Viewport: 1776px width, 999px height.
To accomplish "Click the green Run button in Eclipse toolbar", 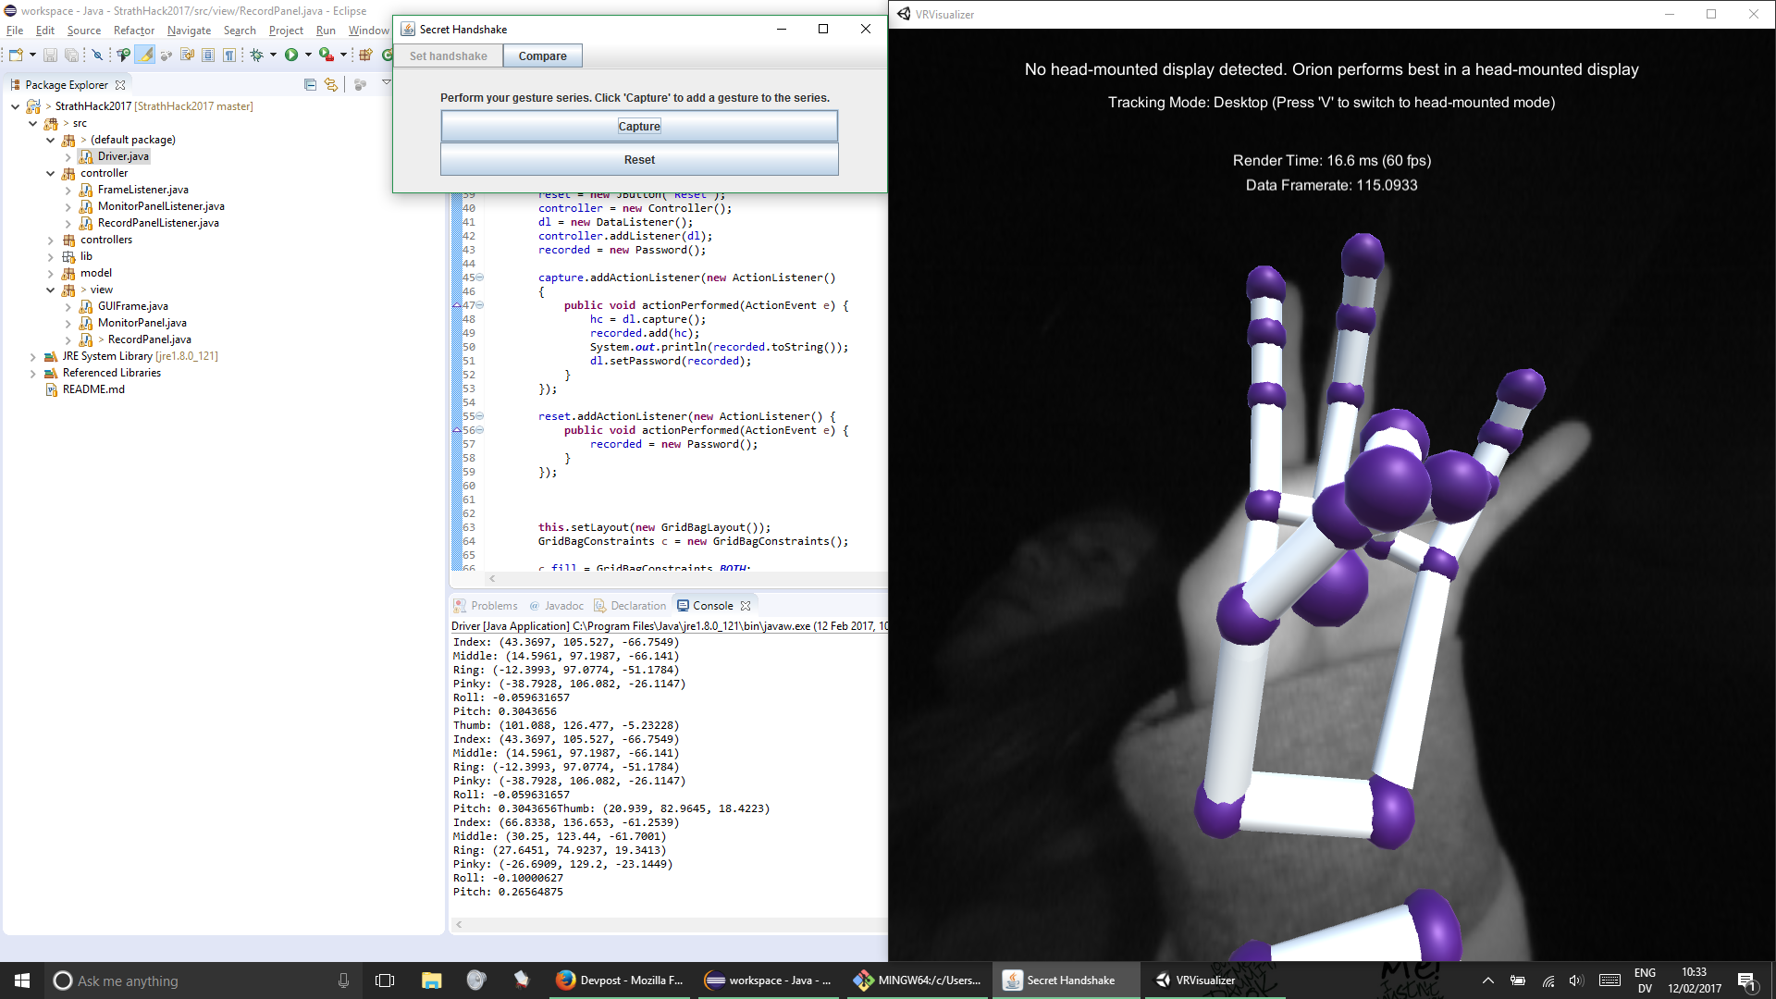I will [291, 55].
